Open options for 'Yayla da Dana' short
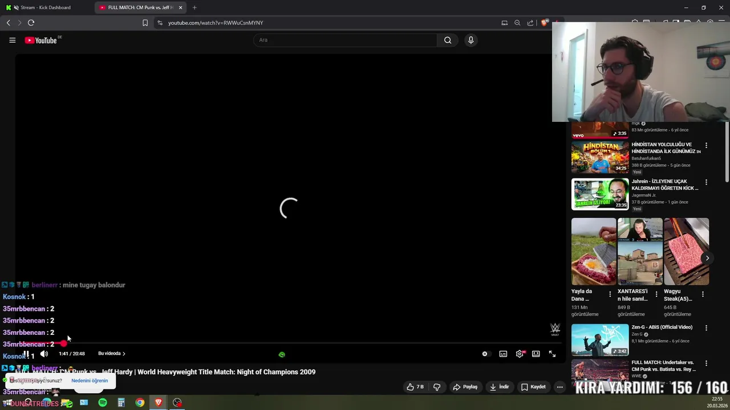 pos(610,294)
